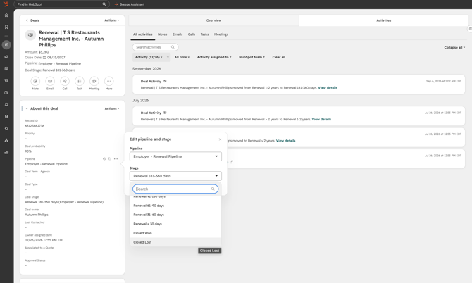Viewport: 472px width, 283px height.
Task: Choose Renewal ≤ 30 days stage option
Action: tap(175, 224)
